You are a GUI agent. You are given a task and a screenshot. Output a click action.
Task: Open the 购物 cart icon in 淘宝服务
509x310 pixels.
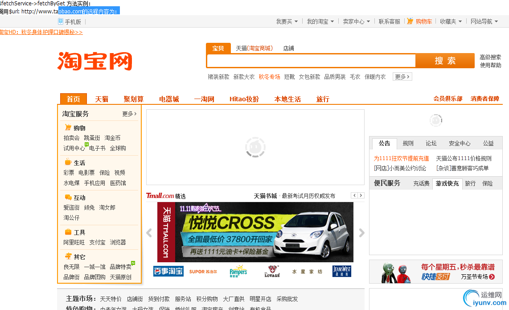pyautogui.click(x=68, y=128)
